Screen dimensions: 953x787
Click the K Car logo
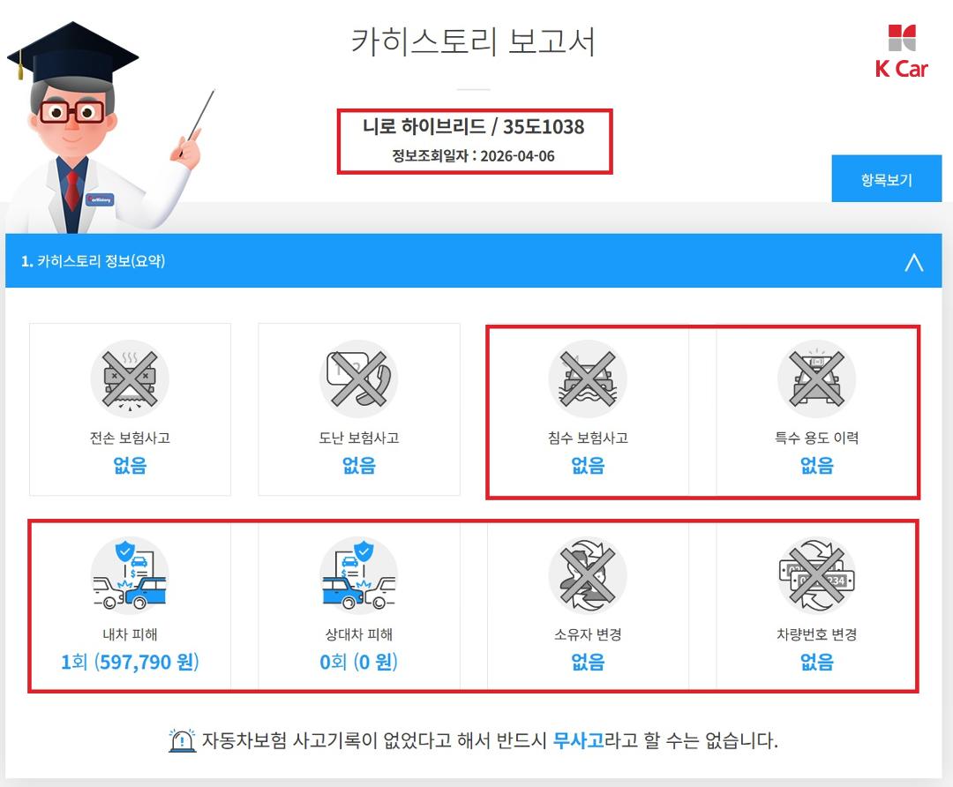901,52
